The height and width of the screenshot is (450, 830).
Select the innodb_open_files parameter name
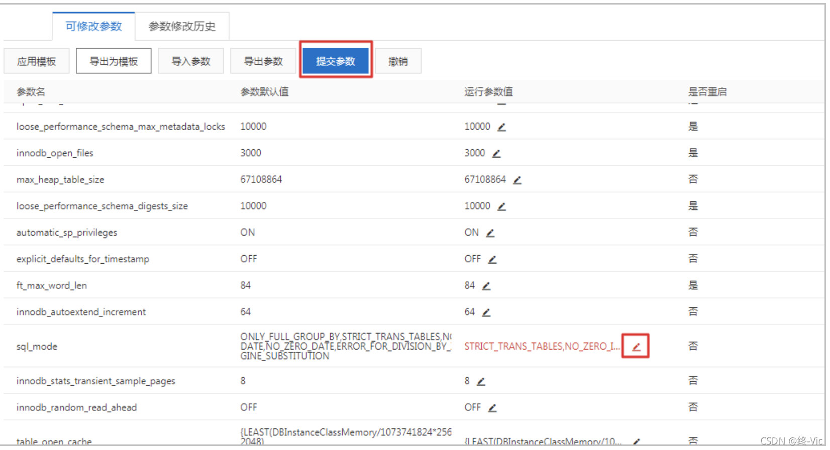click(55, 153)
